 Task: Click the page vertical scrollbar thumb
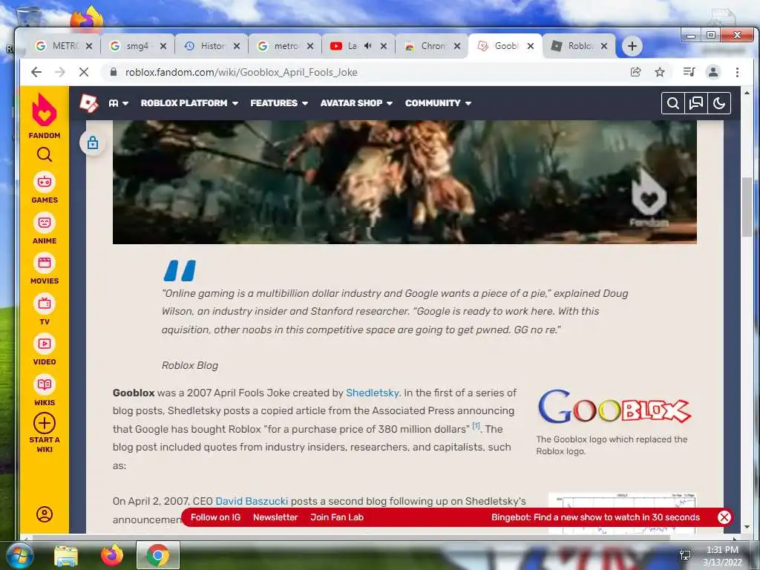pyautogui.click(x=747, y=207)
